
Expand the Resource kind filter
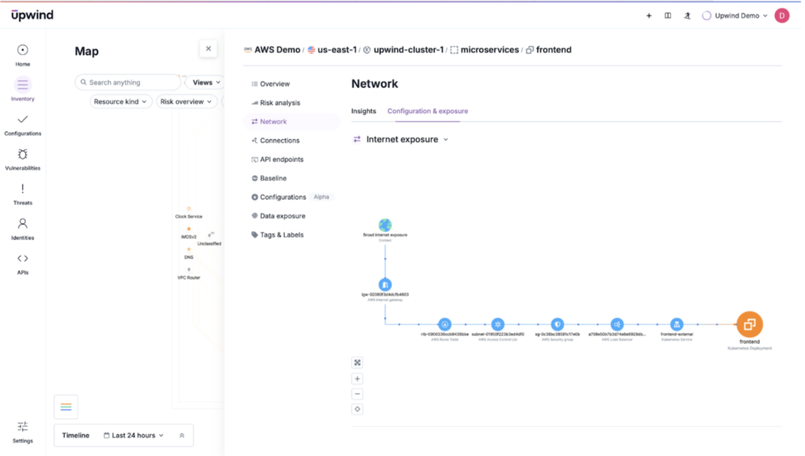(x=120, y=101)
